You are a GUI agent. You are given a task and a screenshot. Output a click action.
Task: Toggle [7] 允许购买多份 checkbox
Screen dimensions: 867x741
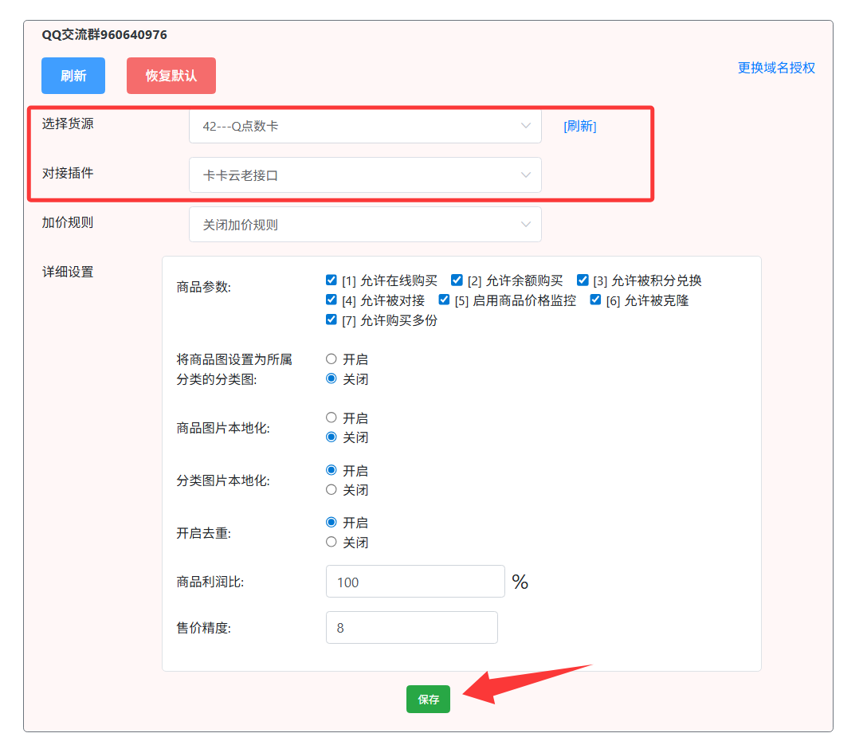tap(331, 320)
